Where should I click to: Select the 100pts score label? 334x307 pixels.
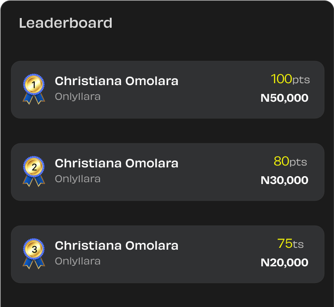click(290, 79)
